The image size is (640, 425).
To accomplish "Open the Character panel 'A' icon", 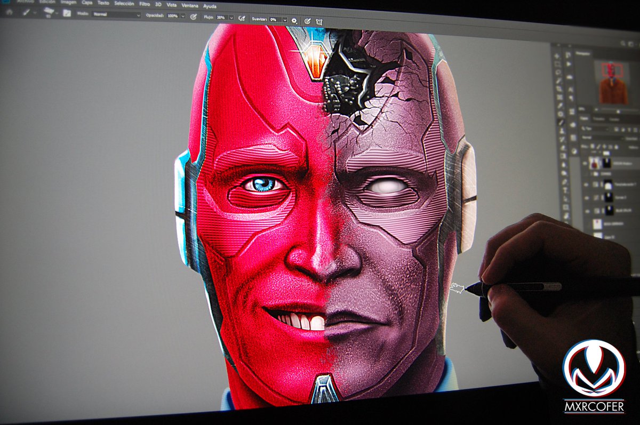I will coord(570,89).
